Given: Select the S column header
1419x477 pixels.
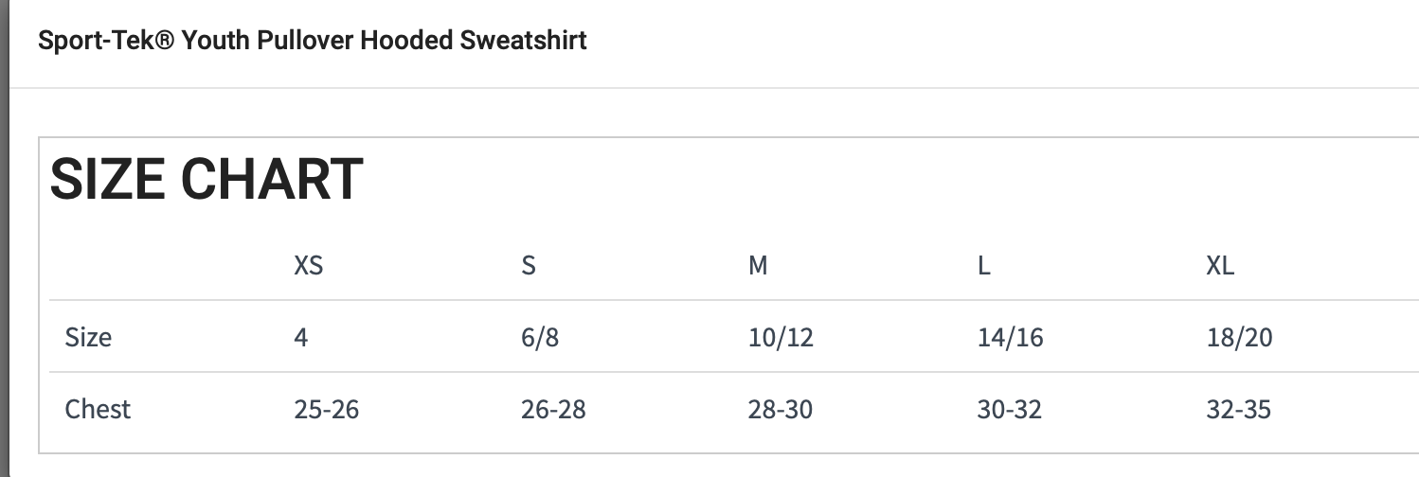Looking at the screenshot, I should (529, 266).
